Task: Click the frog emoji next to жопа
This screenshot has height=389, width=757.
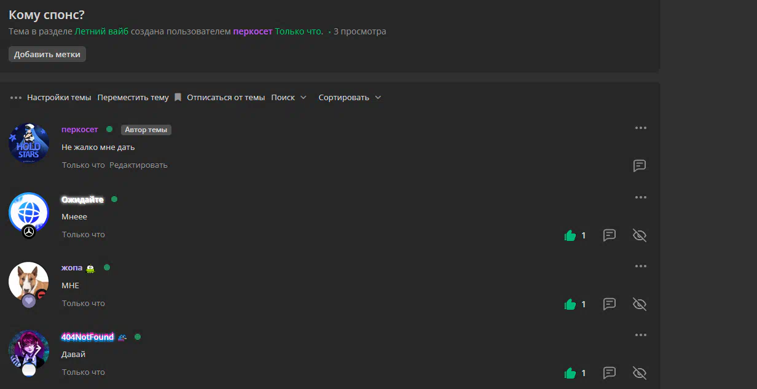Action: point(90,268)
